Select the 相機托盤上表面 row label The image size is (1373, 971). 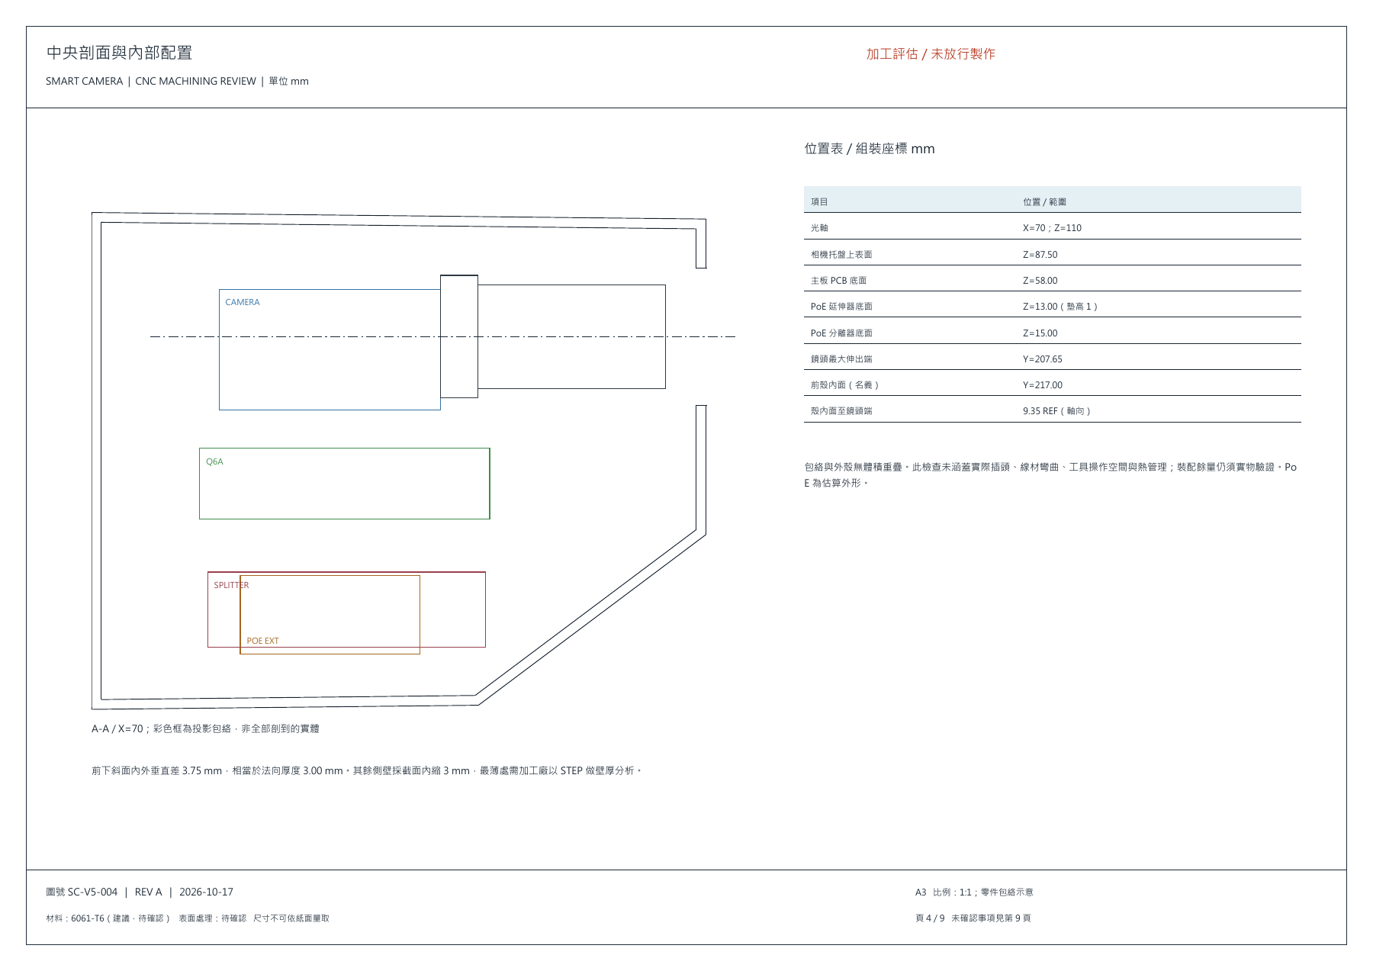point(841,255)
